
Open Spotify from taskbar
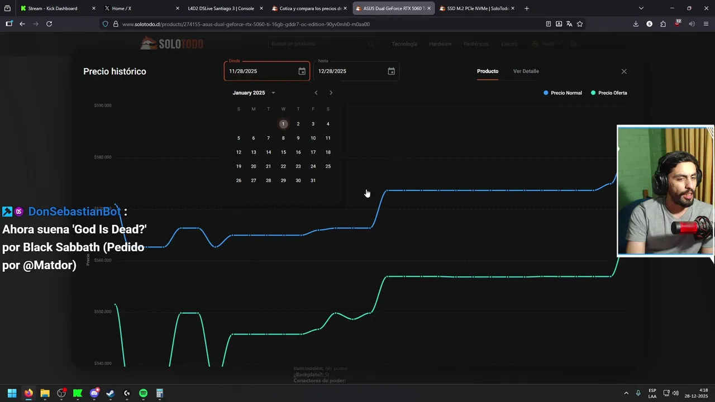click(143, 393)
